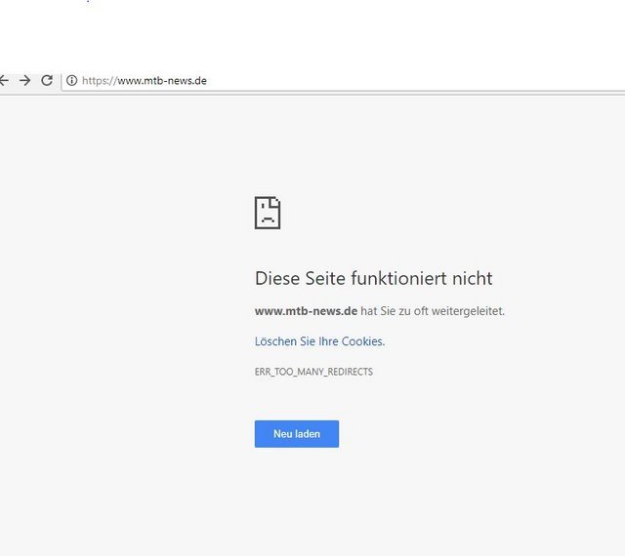The image size is (625, 556).
Task: Go back with the browser back arrow
Action: point(4,80)
